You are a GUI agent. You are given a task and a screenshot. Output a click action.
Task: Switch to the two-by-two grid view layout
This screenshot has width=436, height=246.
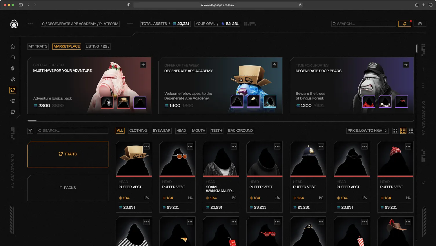click(x=395, y=131)
